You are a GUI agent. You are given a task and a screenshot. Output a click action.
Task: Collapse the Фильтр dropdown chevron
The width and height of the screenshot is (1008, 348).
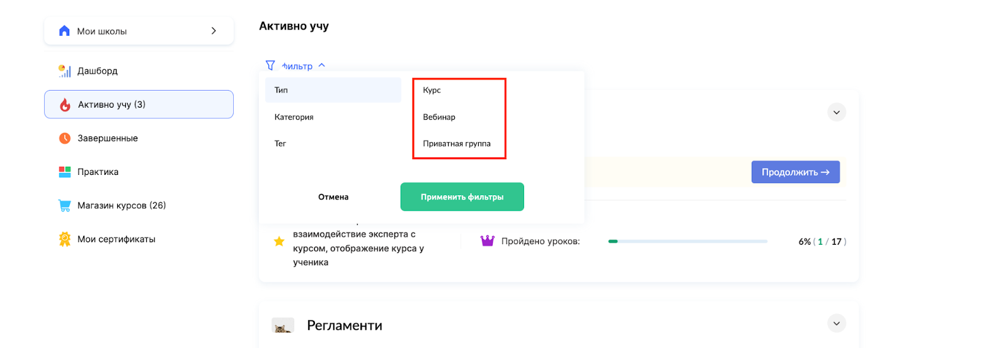[x=322, y=65]
